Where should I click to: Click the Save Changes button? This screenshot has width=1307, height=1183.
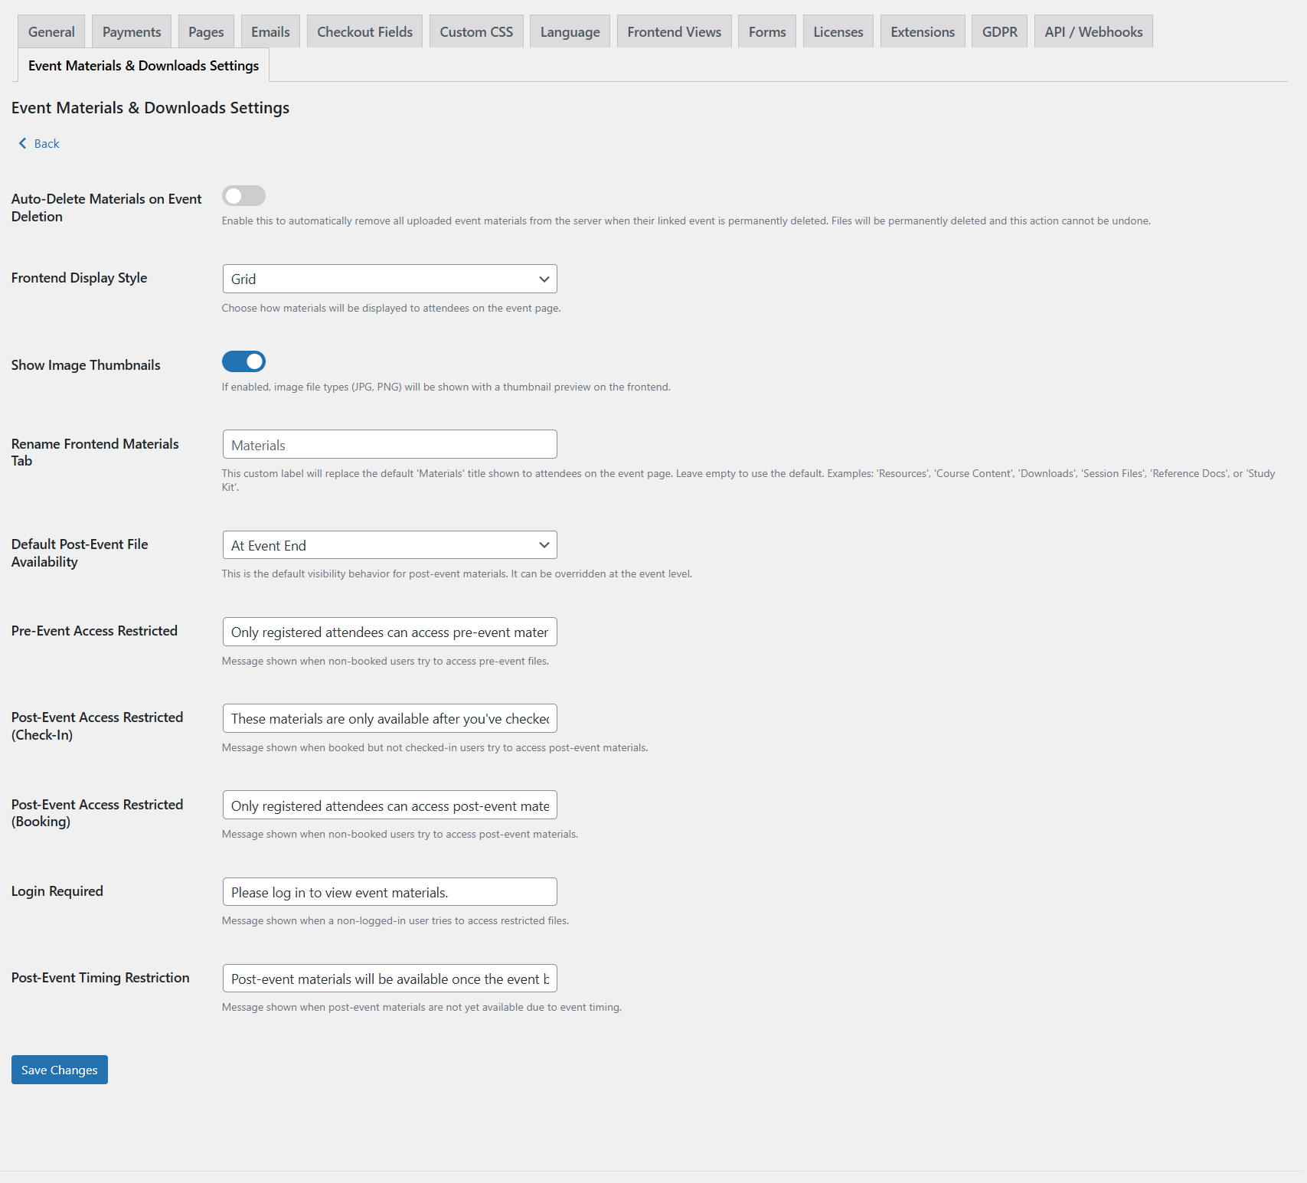[x=60, y=1070]
